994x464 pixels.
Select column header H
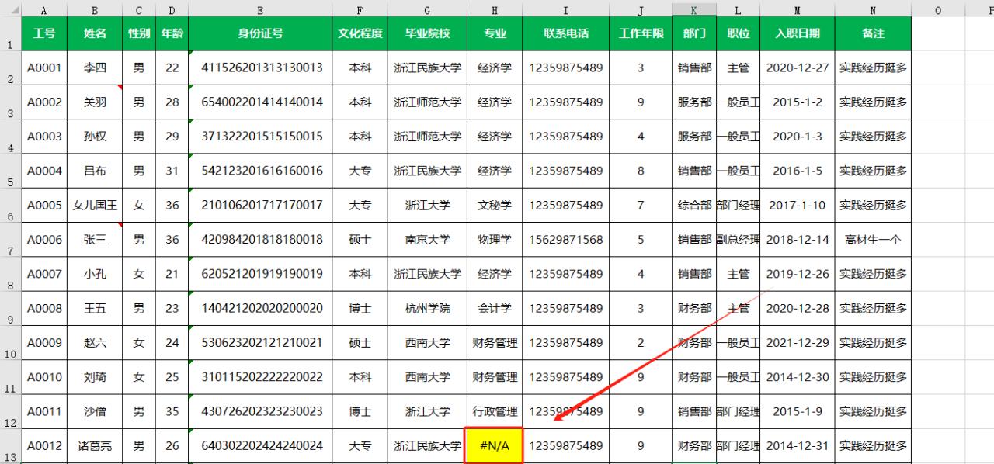tap(495, 9)
